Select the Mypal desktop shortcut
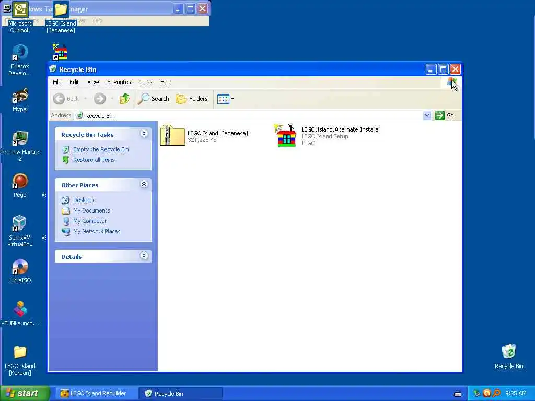 [x=20, y=100]
